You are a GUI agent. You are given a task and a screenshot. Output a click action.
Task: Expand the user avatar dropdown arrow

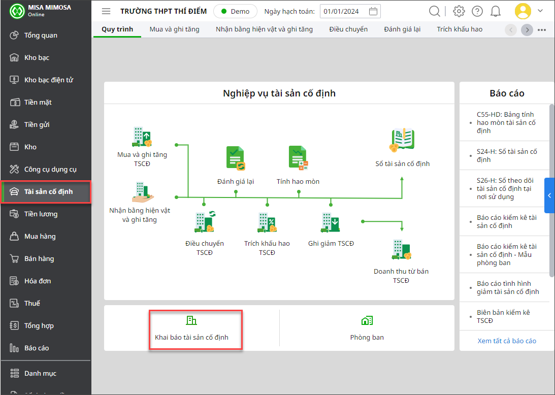coord(540,11)
